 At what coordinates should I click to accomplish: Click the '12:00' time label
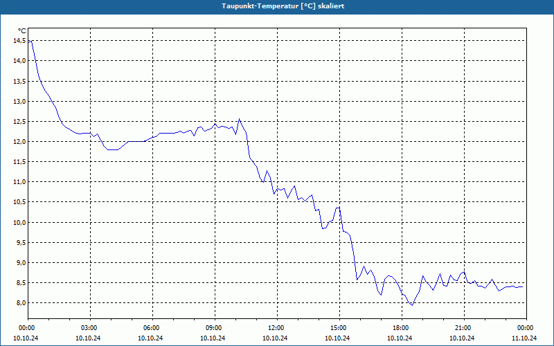click(x=278, y=328)
